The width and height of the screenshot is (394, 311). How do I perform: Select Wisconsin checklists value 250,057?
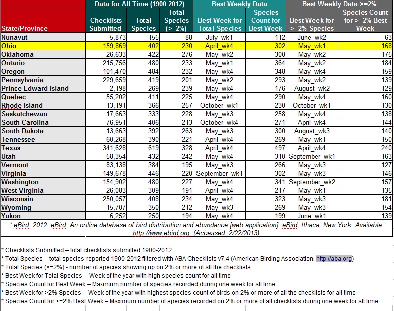(x=106, y=199)
